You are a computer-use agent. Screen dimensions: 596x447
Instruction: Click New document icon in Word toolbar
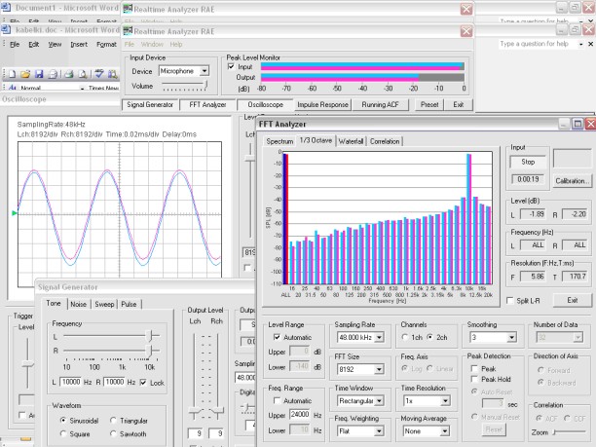12,74
